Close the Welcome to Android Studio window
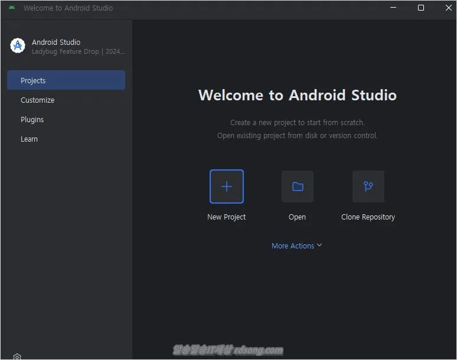Viewport: 457px width, 360px height. [x=448, y=8]
